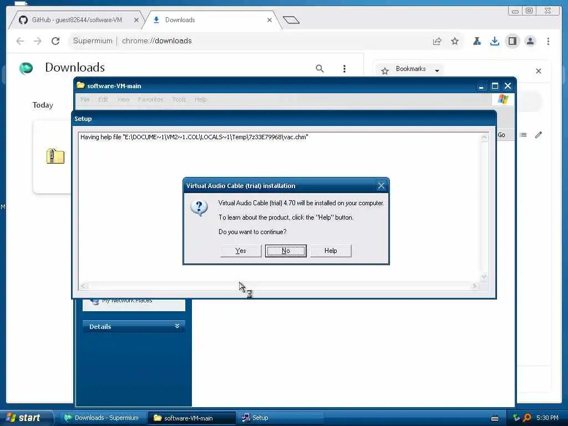Click Yes to continue installation

coord(241,251)
